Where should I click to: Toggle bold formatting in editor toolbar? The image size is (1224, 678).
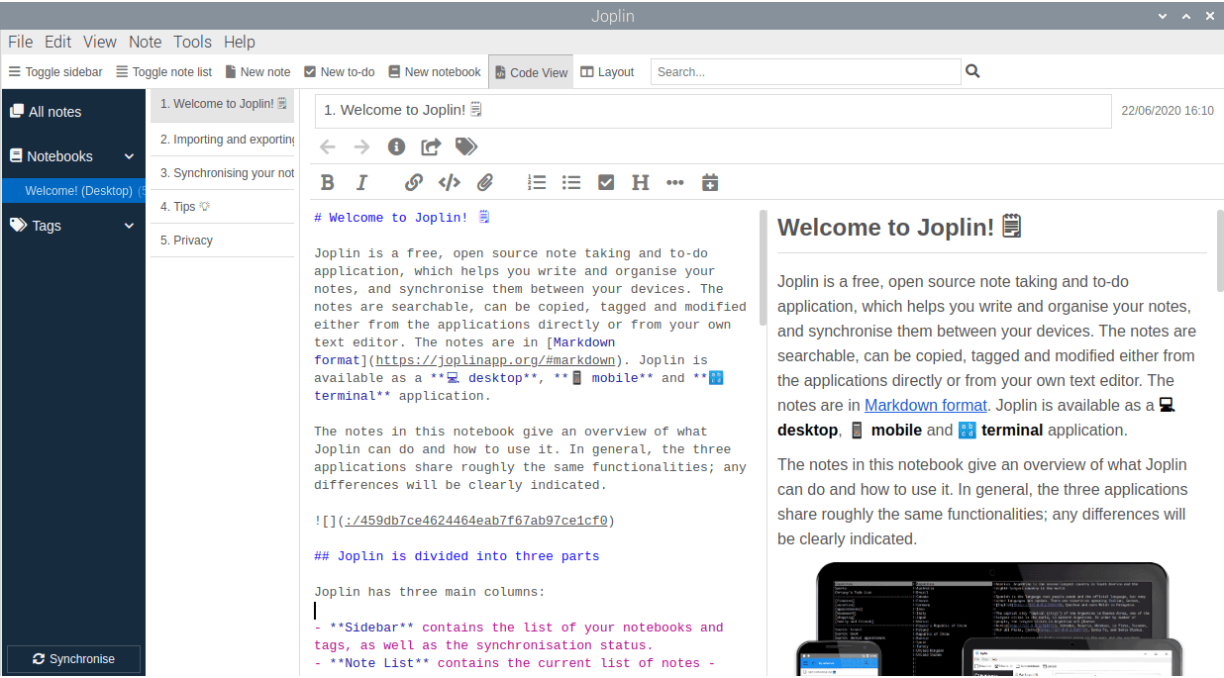click(x=328, y=182)
